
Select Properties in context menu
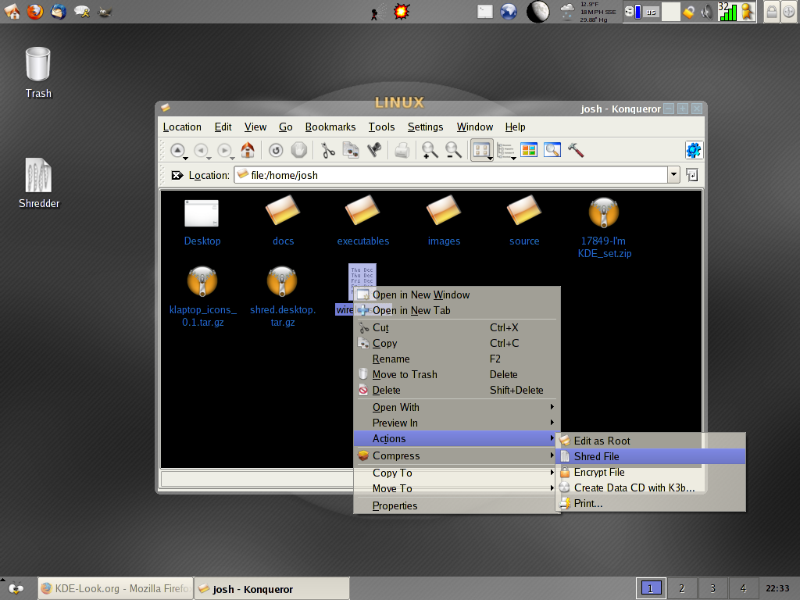456,505
